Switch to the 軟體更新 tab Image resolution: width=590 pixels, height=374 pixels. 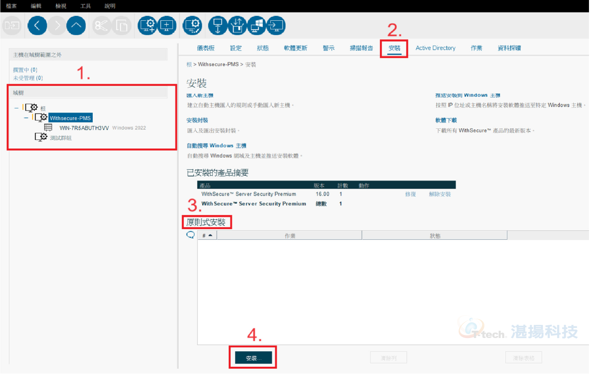point(296,48)
